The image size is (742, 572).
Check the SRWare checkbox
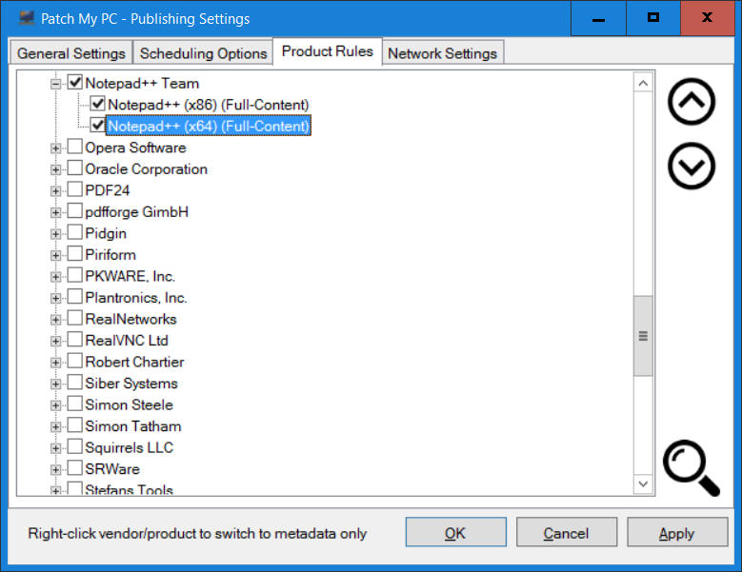pos(74,468)
